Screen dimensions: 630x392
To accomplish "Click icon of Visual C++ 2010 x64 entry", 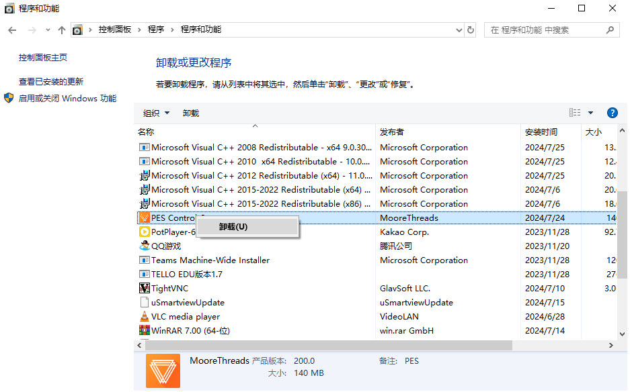I will coord(145,161).
